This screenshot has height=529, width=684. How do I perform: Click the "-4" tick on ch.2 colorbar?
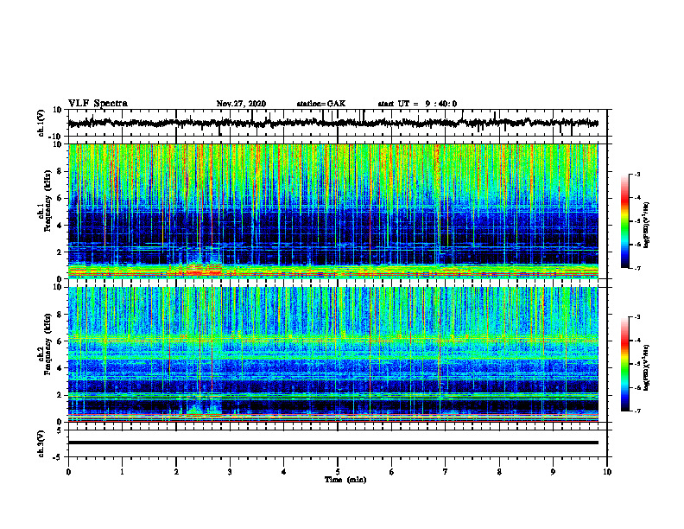point(637,341)
